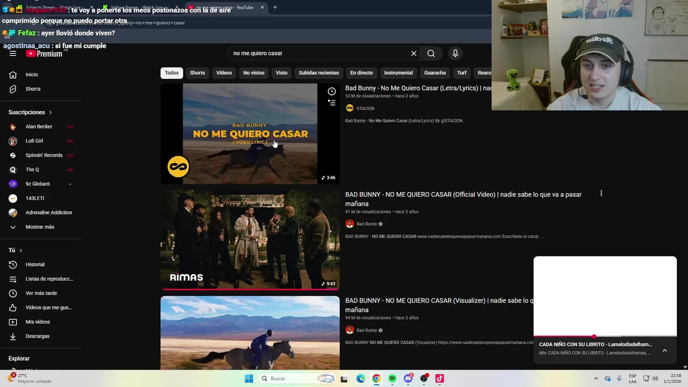This screenshot has width=688, height=387.
Task: Select the Subidas recientes filter chip
Action: 319,73
